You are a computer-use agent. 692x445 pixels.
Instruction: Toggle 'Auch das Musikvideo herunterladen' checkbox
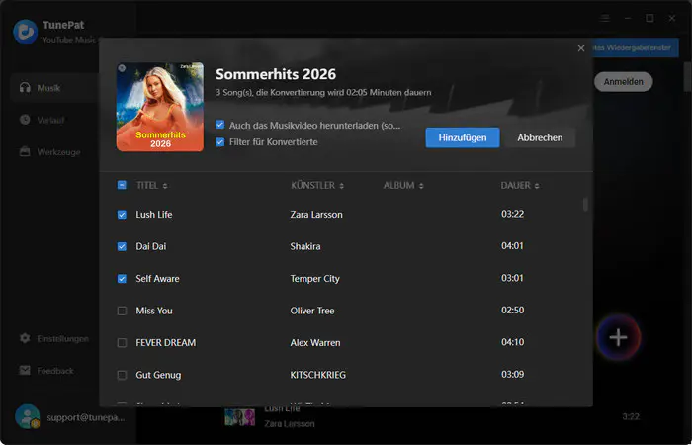pos(219,125)
